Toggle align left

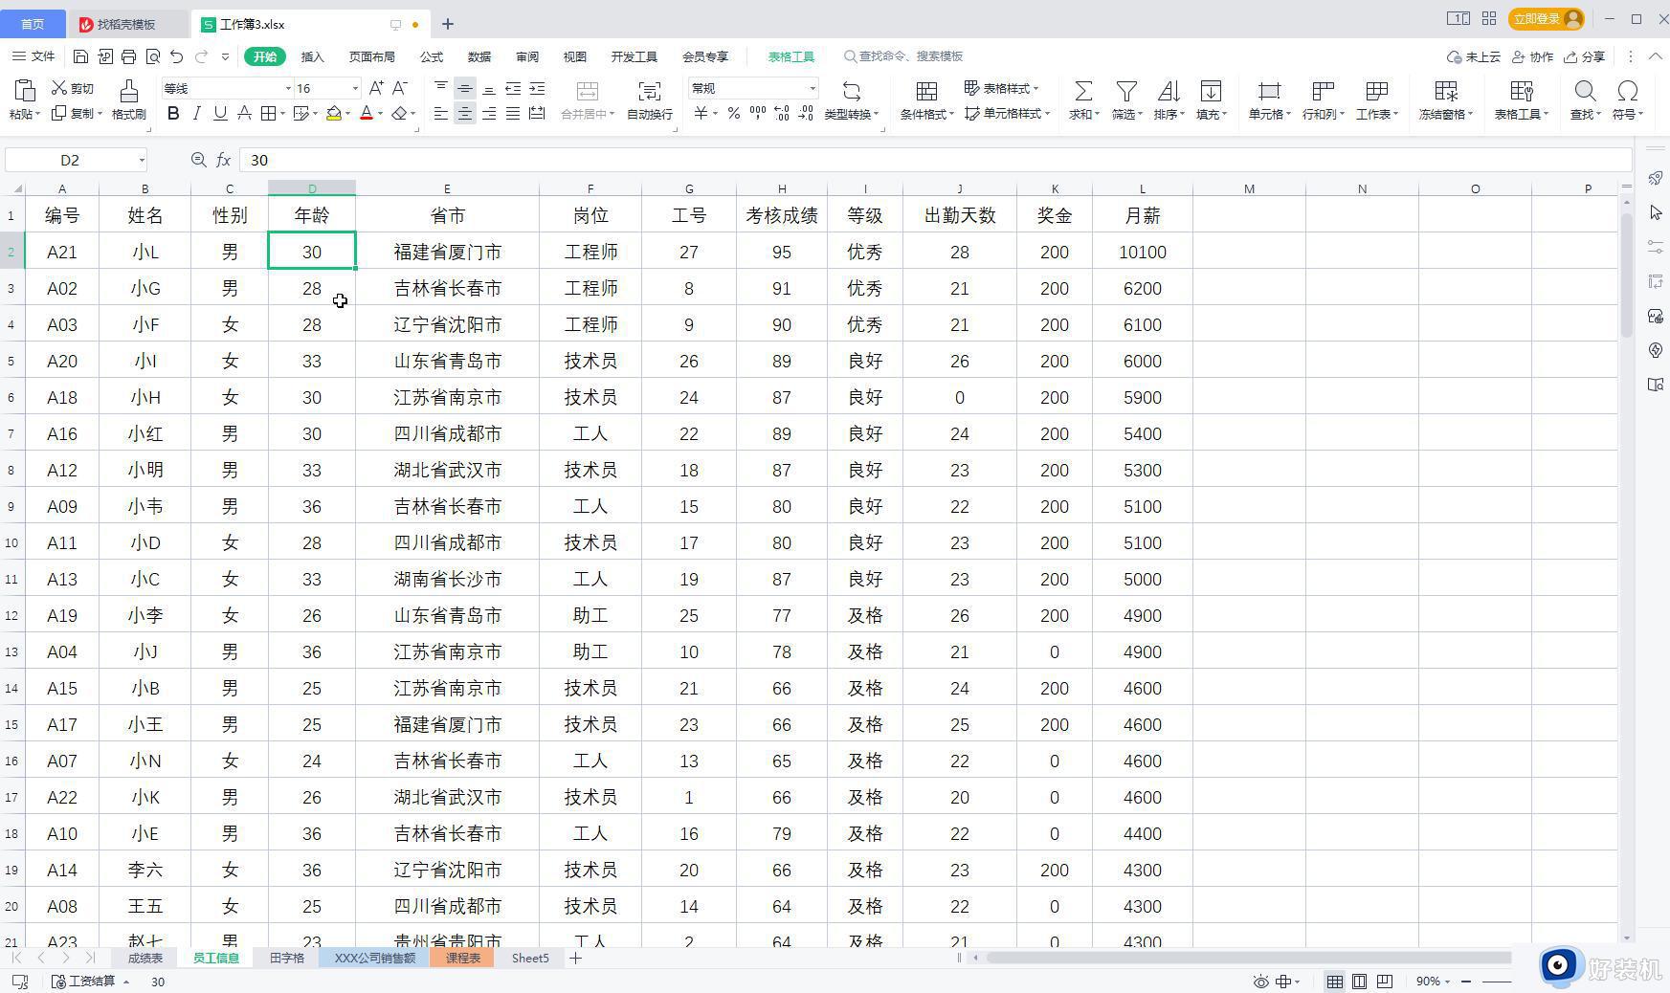coord(441,114)
